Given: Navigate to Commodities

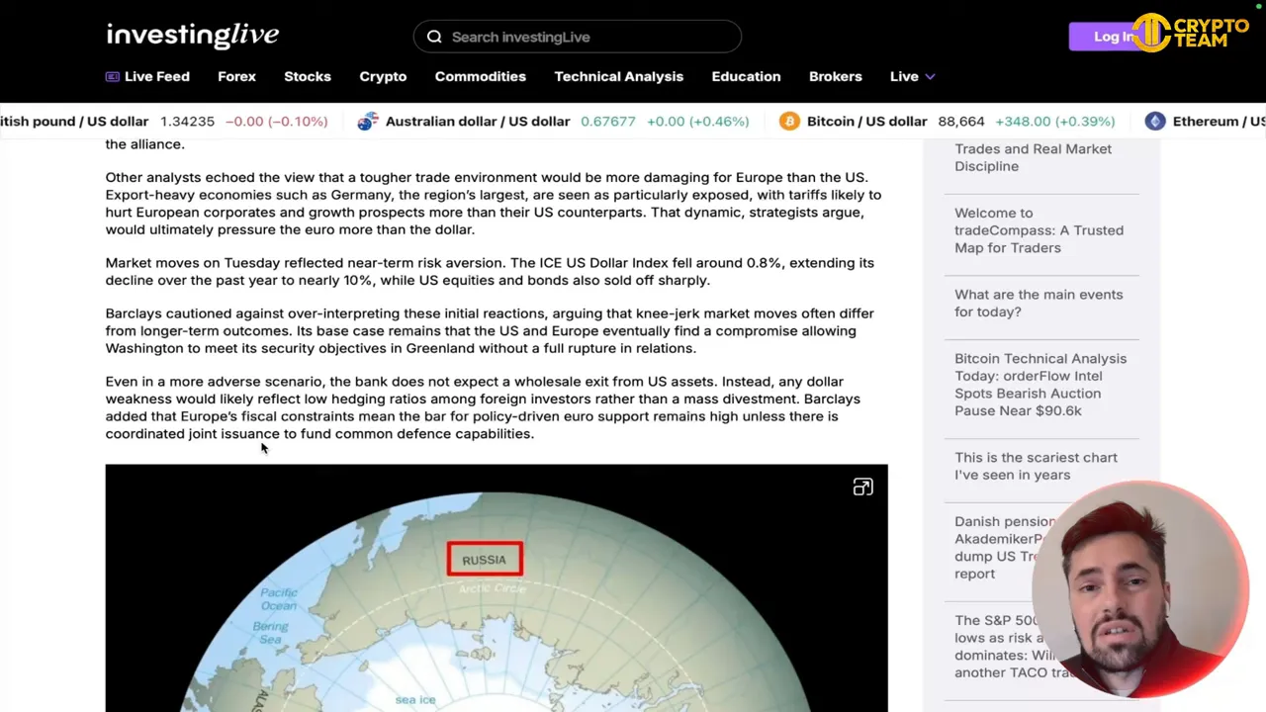Looking at the screenshot, I should 480,76.
